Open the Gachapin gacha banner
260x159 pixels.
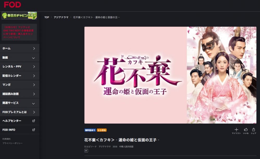19,16
